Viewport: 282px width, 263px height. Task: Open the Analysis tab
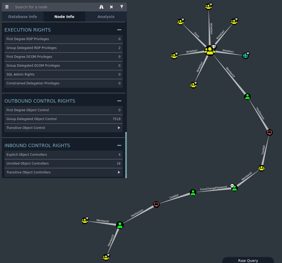tap(106, 17)
